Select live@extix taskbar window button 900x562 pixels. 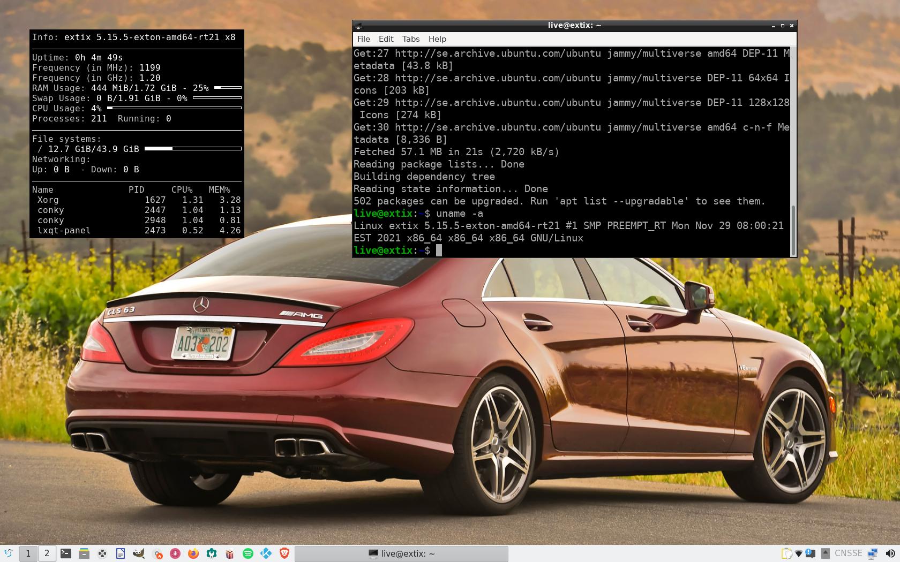click(x=401, y=553)
